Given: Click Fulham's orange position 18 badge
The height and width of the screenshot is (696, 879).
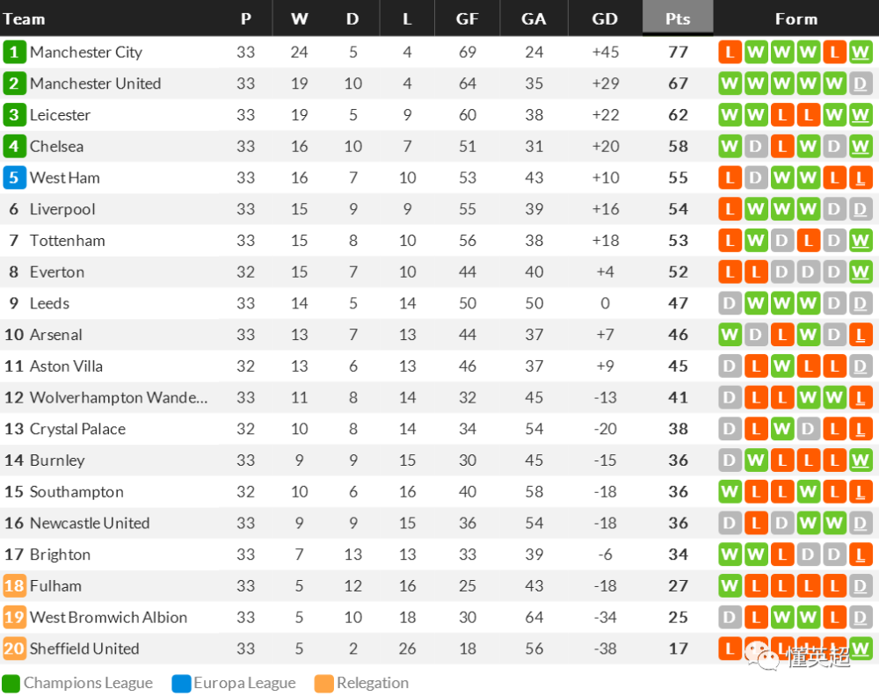Looking at the screenshot, I should coord(14,585).
